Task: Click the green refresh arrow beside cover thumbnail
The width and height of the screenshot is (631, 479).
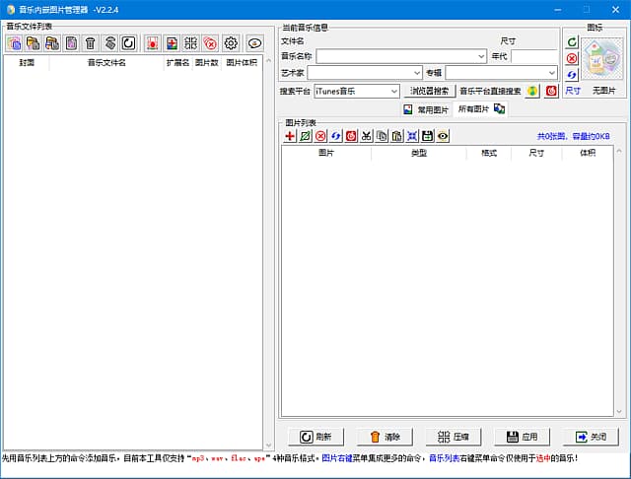Action: (x=572, y=42)
